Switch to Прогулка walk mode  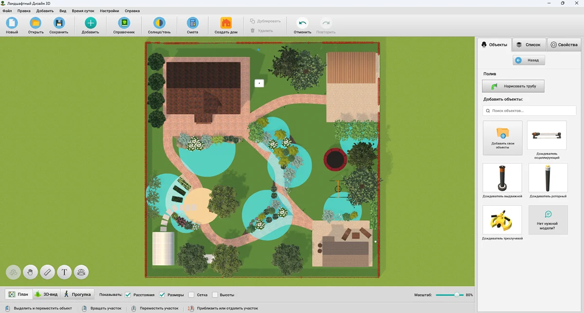tap(77, 294)
